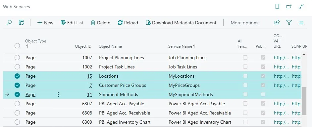The width and height of the screenshot is (312, 127).
Task: Click the Shipment Methods object name
Action: (x=118, y=95)
